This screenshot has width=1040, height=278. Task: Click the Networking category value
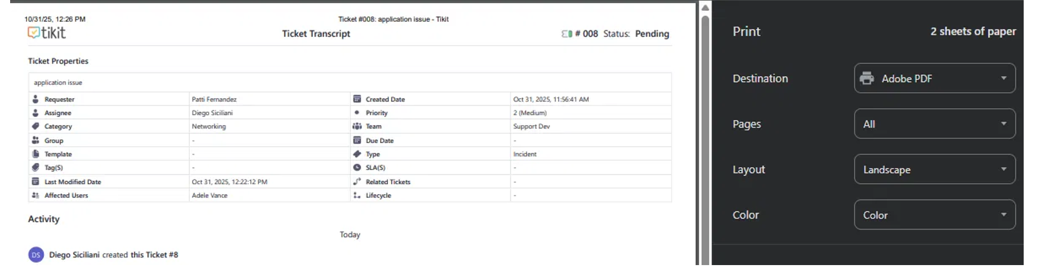click(209, 126)
